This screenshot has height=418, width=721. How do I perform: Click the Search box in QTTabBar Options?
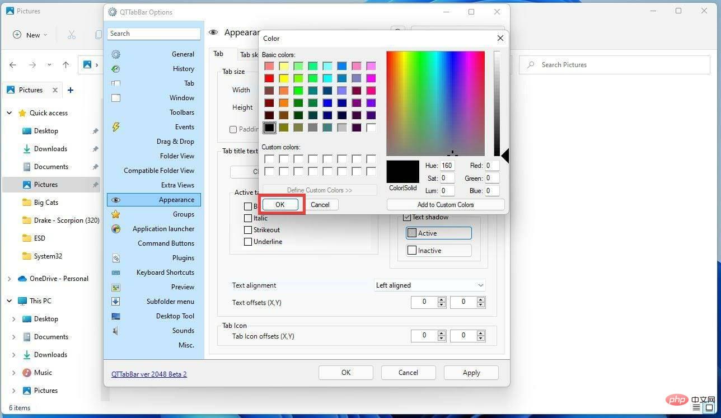(154, 34)
